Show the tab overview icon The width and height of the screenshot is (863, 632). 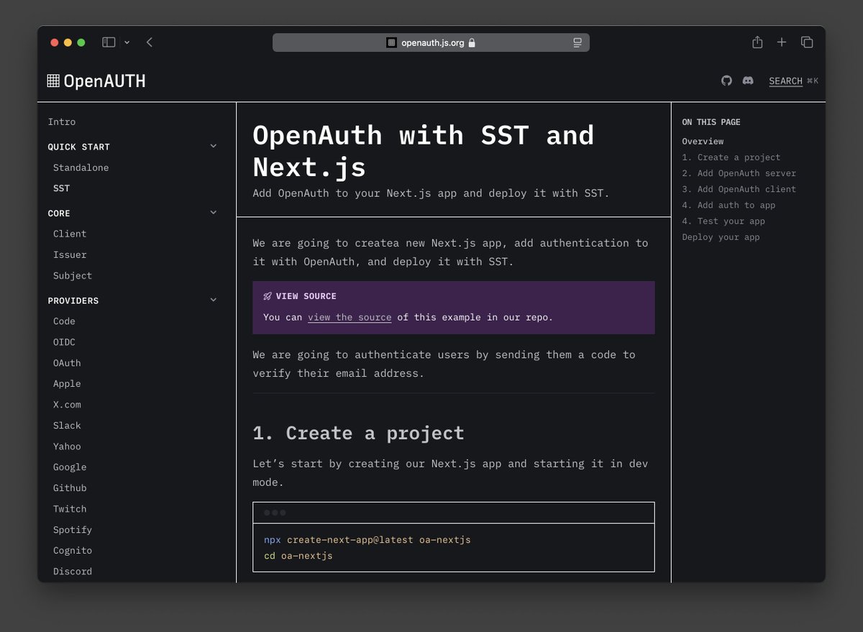point(807,42)
